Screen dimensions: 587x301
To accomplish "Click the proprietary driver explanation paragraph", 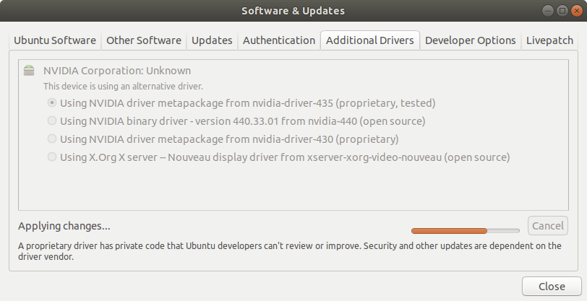I will (x=290, y=251).
